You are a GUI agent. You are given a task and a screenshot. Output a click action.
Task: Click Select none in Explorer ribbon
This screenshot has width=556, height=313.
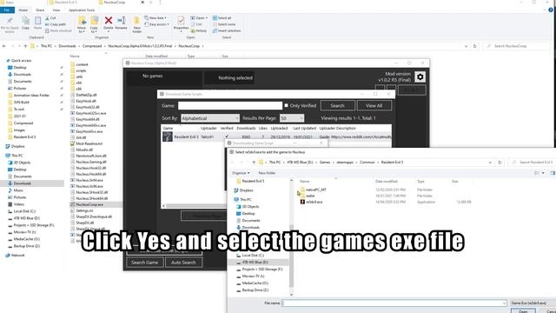(224, 24)
